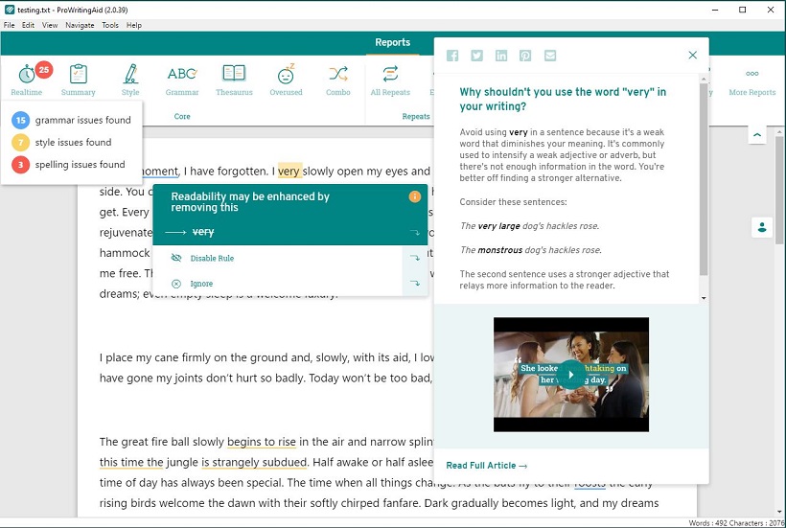Click the highlighted word 'very' in document
The height and width of the screenshot is (528, 786).
click(289, 171)
